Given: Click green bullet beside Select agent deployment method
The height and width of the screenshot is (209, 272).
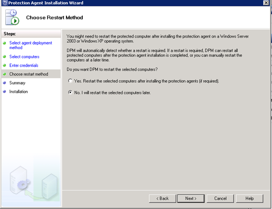Looking at the screenshot, I should [4, 43].
